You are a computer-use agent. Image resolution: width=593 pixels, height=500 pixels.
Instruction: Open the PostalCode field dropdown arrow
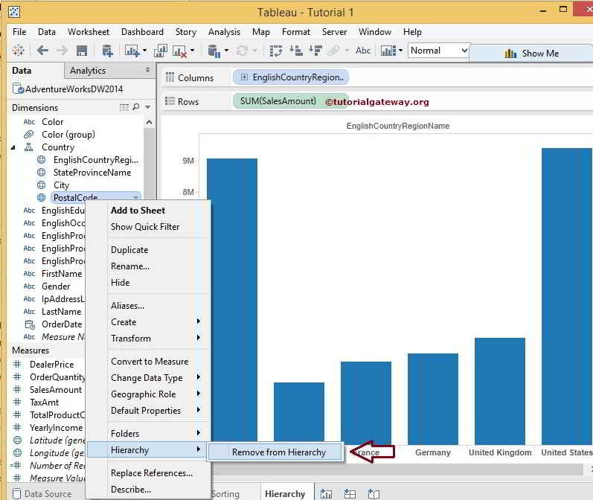point(136,198)
